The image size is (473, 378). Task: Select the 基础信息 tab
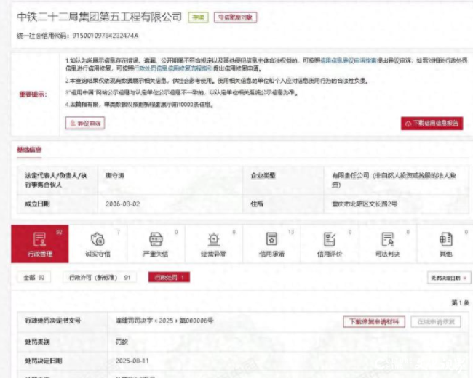[x=29, y=150]
